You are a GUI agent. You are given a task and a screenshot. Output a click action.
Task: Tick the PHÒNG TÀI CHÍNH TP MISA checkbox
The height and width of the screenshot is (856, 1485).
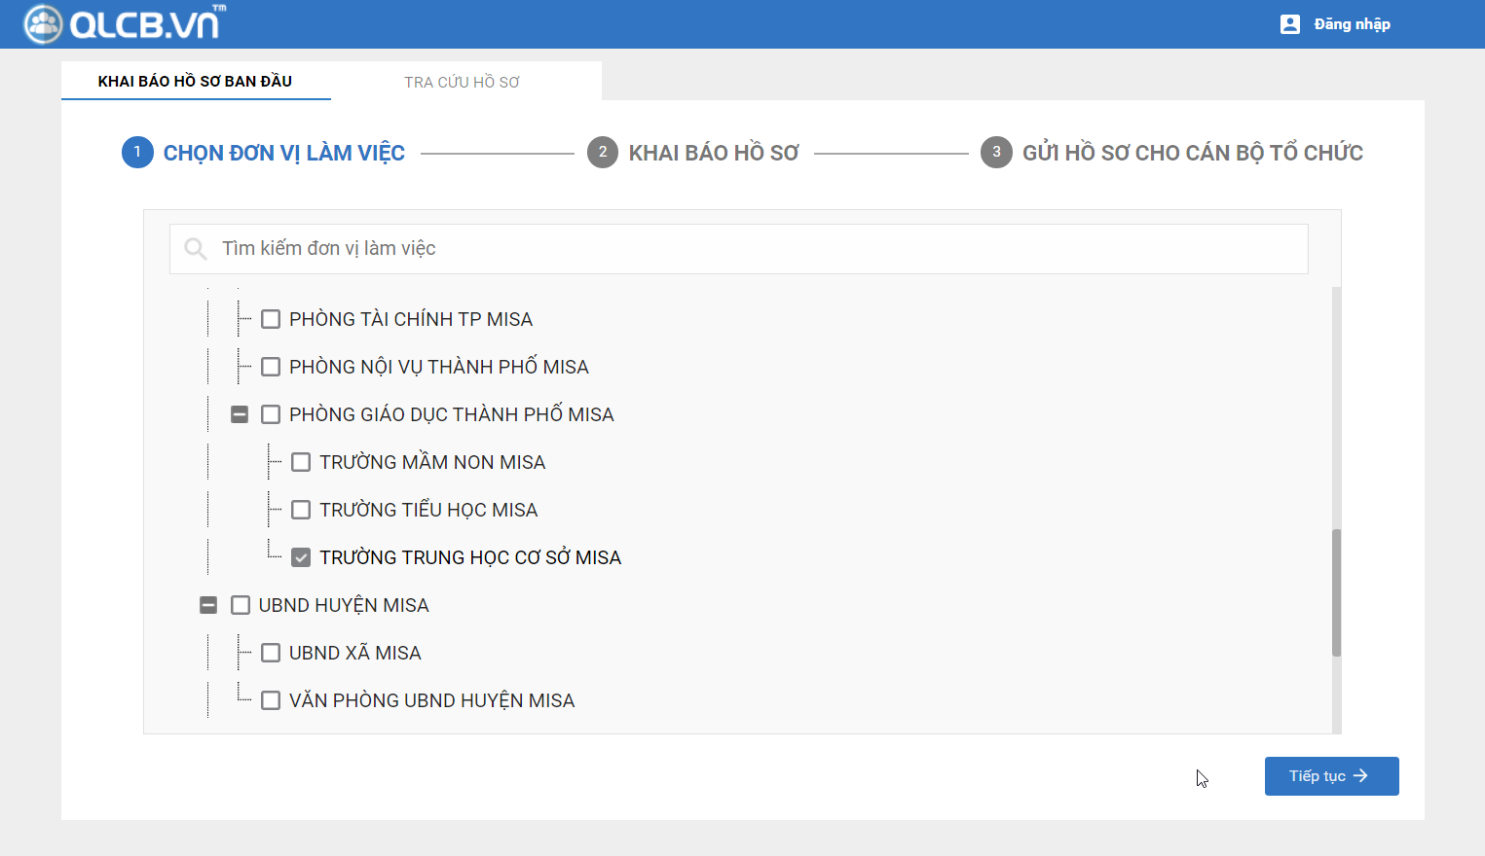pyautogui.click(x=271, y=319)
